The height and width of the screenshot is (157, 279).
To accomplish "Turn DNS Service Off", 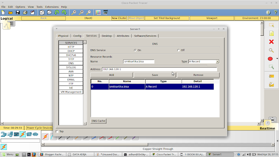I will pos(178,50).
